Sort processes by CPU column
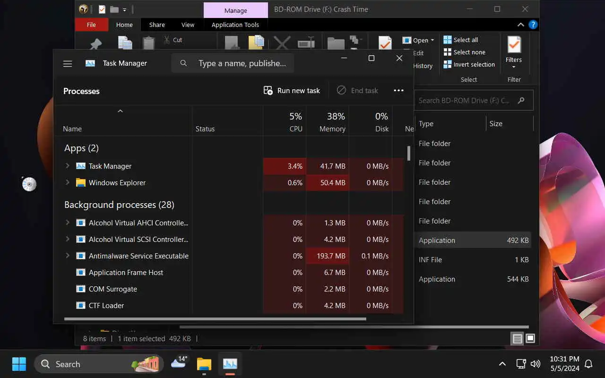Image resolution: width=605 pixels, height=378 pixels. (285, 122)
